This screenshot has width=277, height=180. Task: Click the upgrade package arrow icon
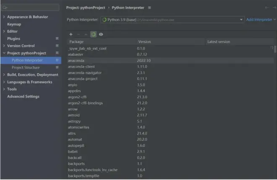coord(86,34)
